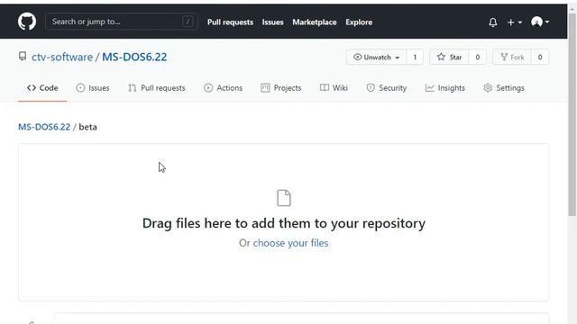Switch to the repository Pull requests tab

(157, 88)
